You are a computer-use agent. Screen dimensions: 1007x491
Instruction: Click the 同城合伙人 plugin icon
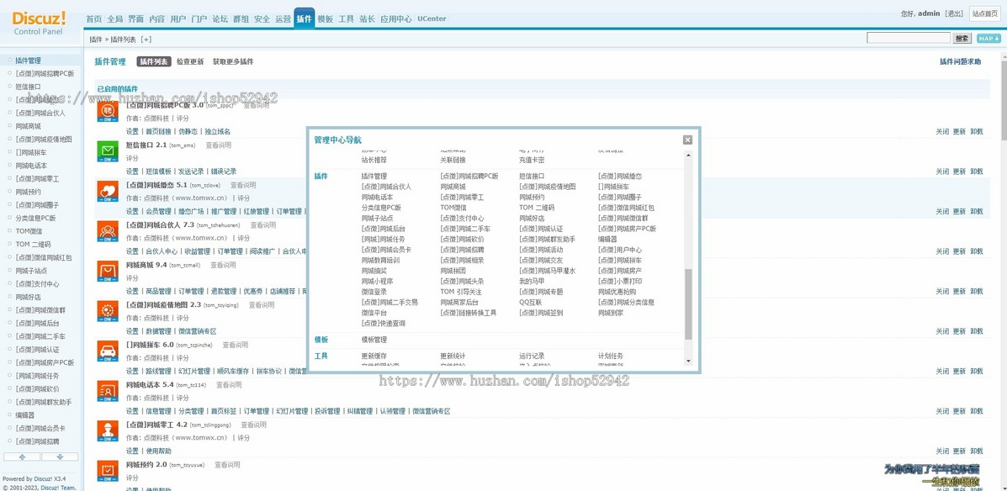107,231
